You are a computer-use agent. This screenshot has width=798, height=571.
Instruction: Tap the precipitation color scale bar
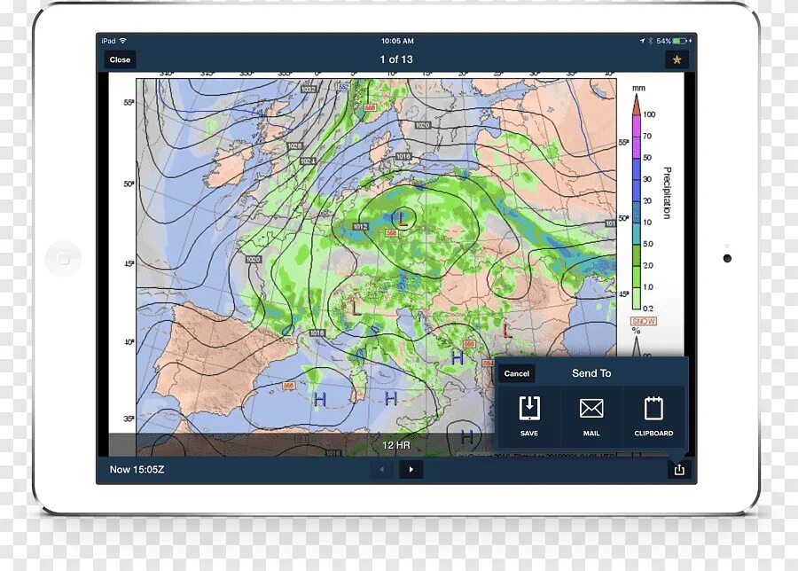coord(636,202)
